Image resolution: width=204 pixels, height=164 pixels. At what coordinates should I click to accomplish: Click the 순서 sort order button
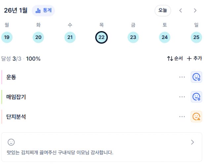click(x=175, y=59)
